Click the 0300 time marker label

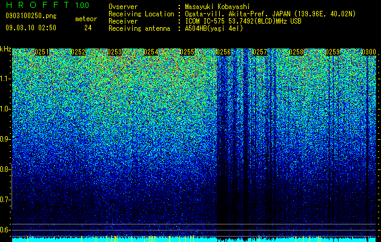coord(369,52)
